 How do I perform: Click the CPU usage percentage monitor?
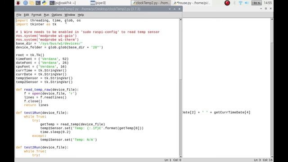click(256, 3)
